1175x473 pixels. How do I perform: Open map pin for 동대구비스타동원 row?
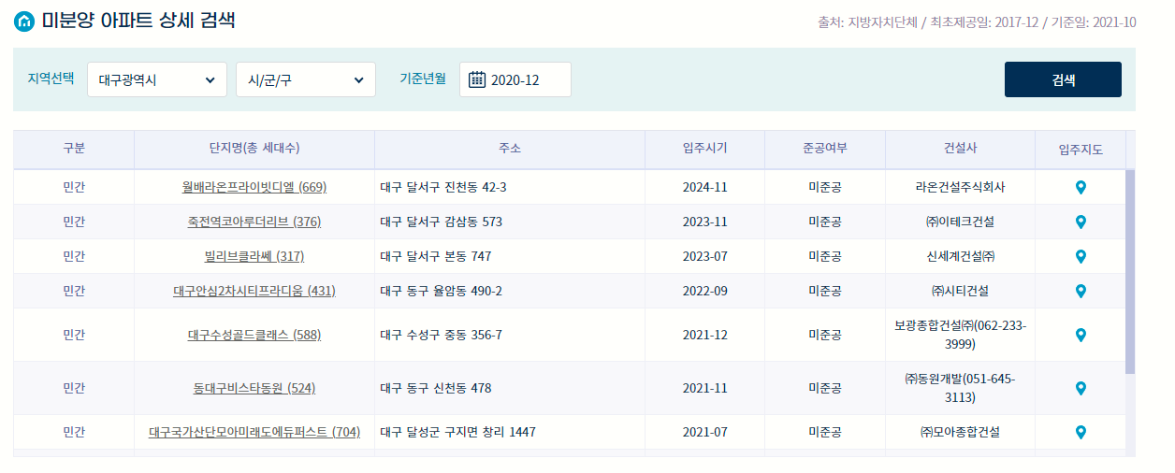(1081, 388)
